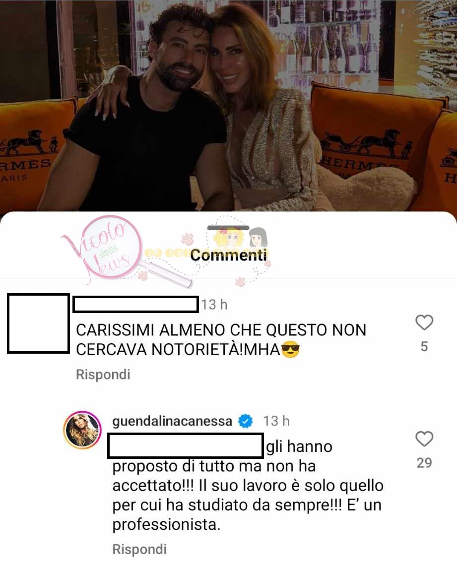Click 'Rispondi' under the 'CARISSIMI ALMENO' comment

[103, 374]
